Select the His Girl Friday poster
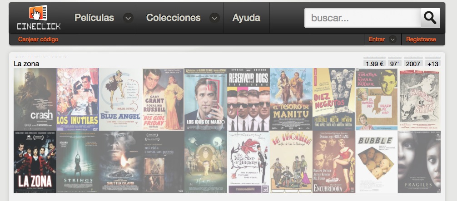The height and width of the screenshot is (201, 457). [x=163, y=99]
